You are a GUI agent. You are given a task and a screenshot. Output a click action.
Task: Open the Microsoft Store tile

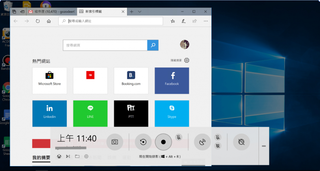click(50, 81)
